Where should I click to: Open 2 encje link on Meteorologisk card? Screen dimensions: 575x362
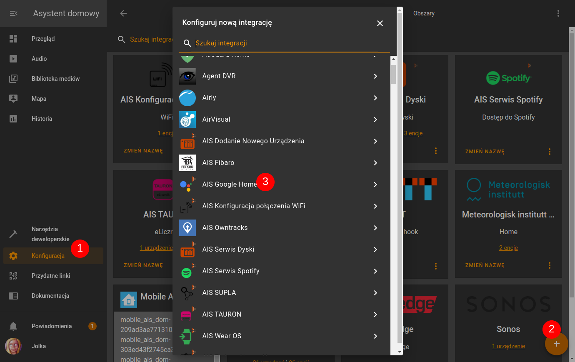click(x=508, y=248)
